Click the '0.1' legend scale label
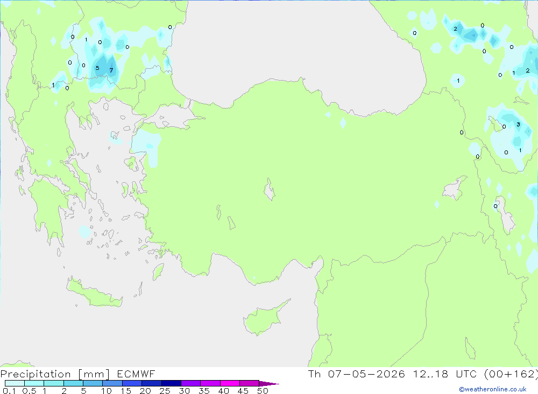538x394 pixels. (9, 391)
